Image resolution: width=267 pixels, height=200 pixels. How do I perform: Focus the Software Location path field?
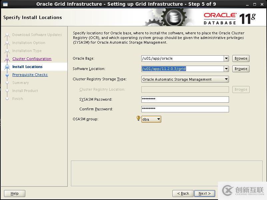tap(183, 69)
